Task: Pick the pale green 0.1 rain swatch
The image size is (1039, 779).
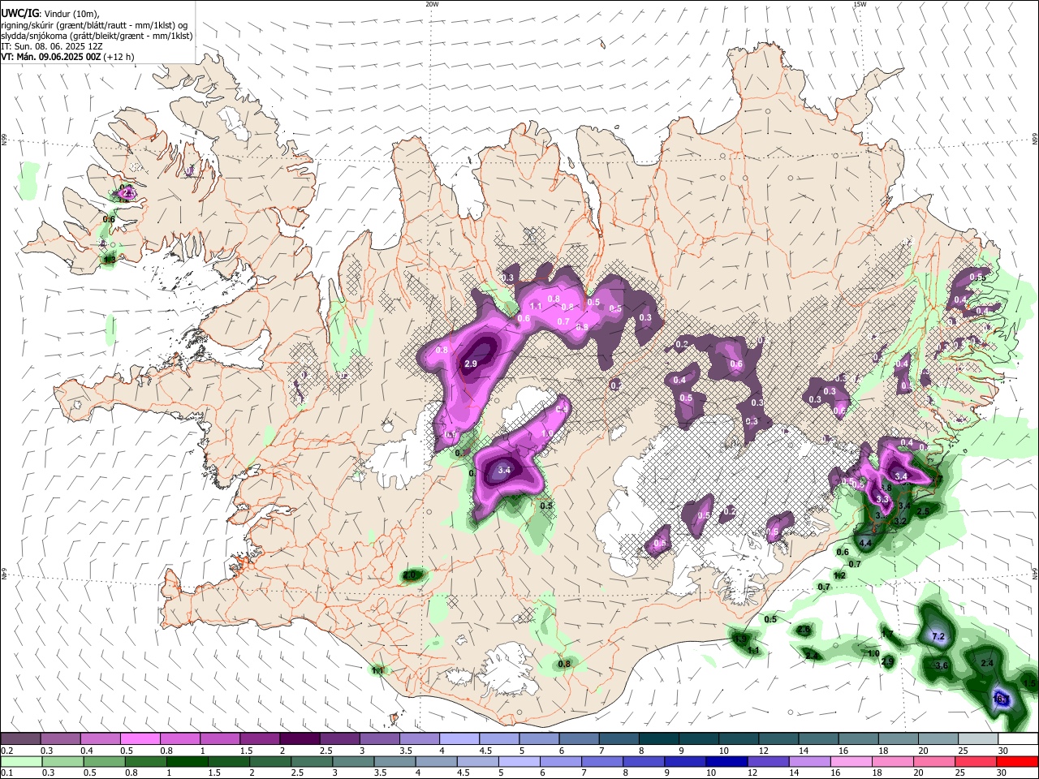Action: coord(20,761)
